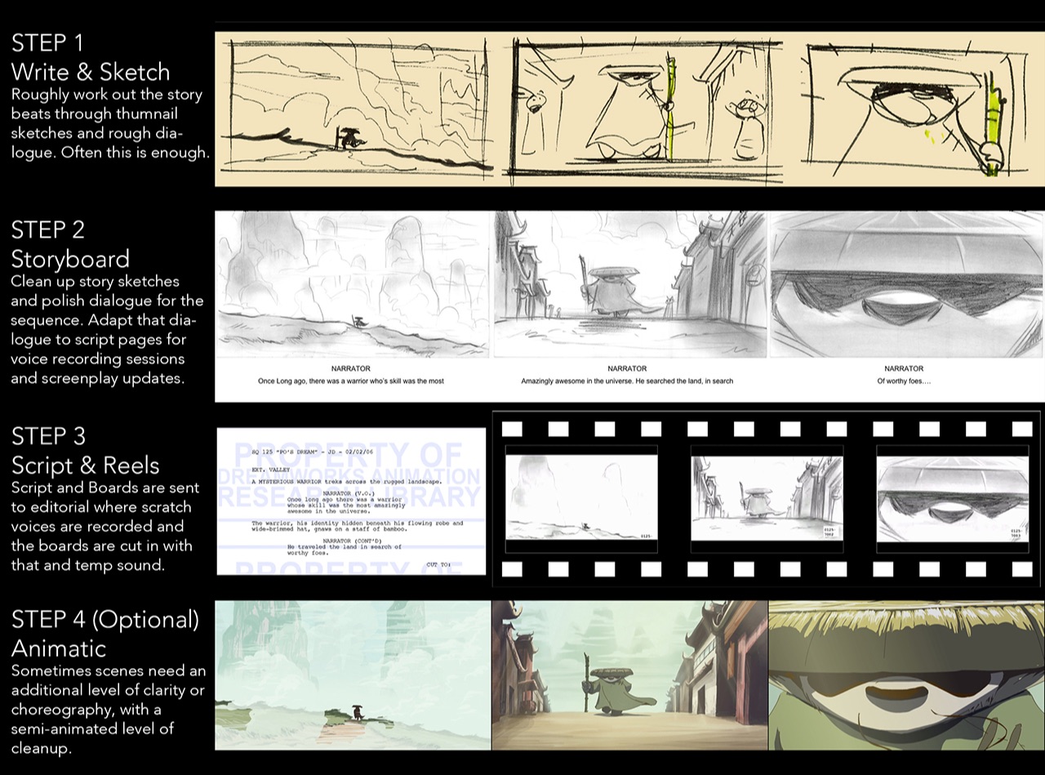Open the gray storyboard panel of the village street
This screenshot has width=1045, height=775.
pyautogui.click(x=630, y=284)
